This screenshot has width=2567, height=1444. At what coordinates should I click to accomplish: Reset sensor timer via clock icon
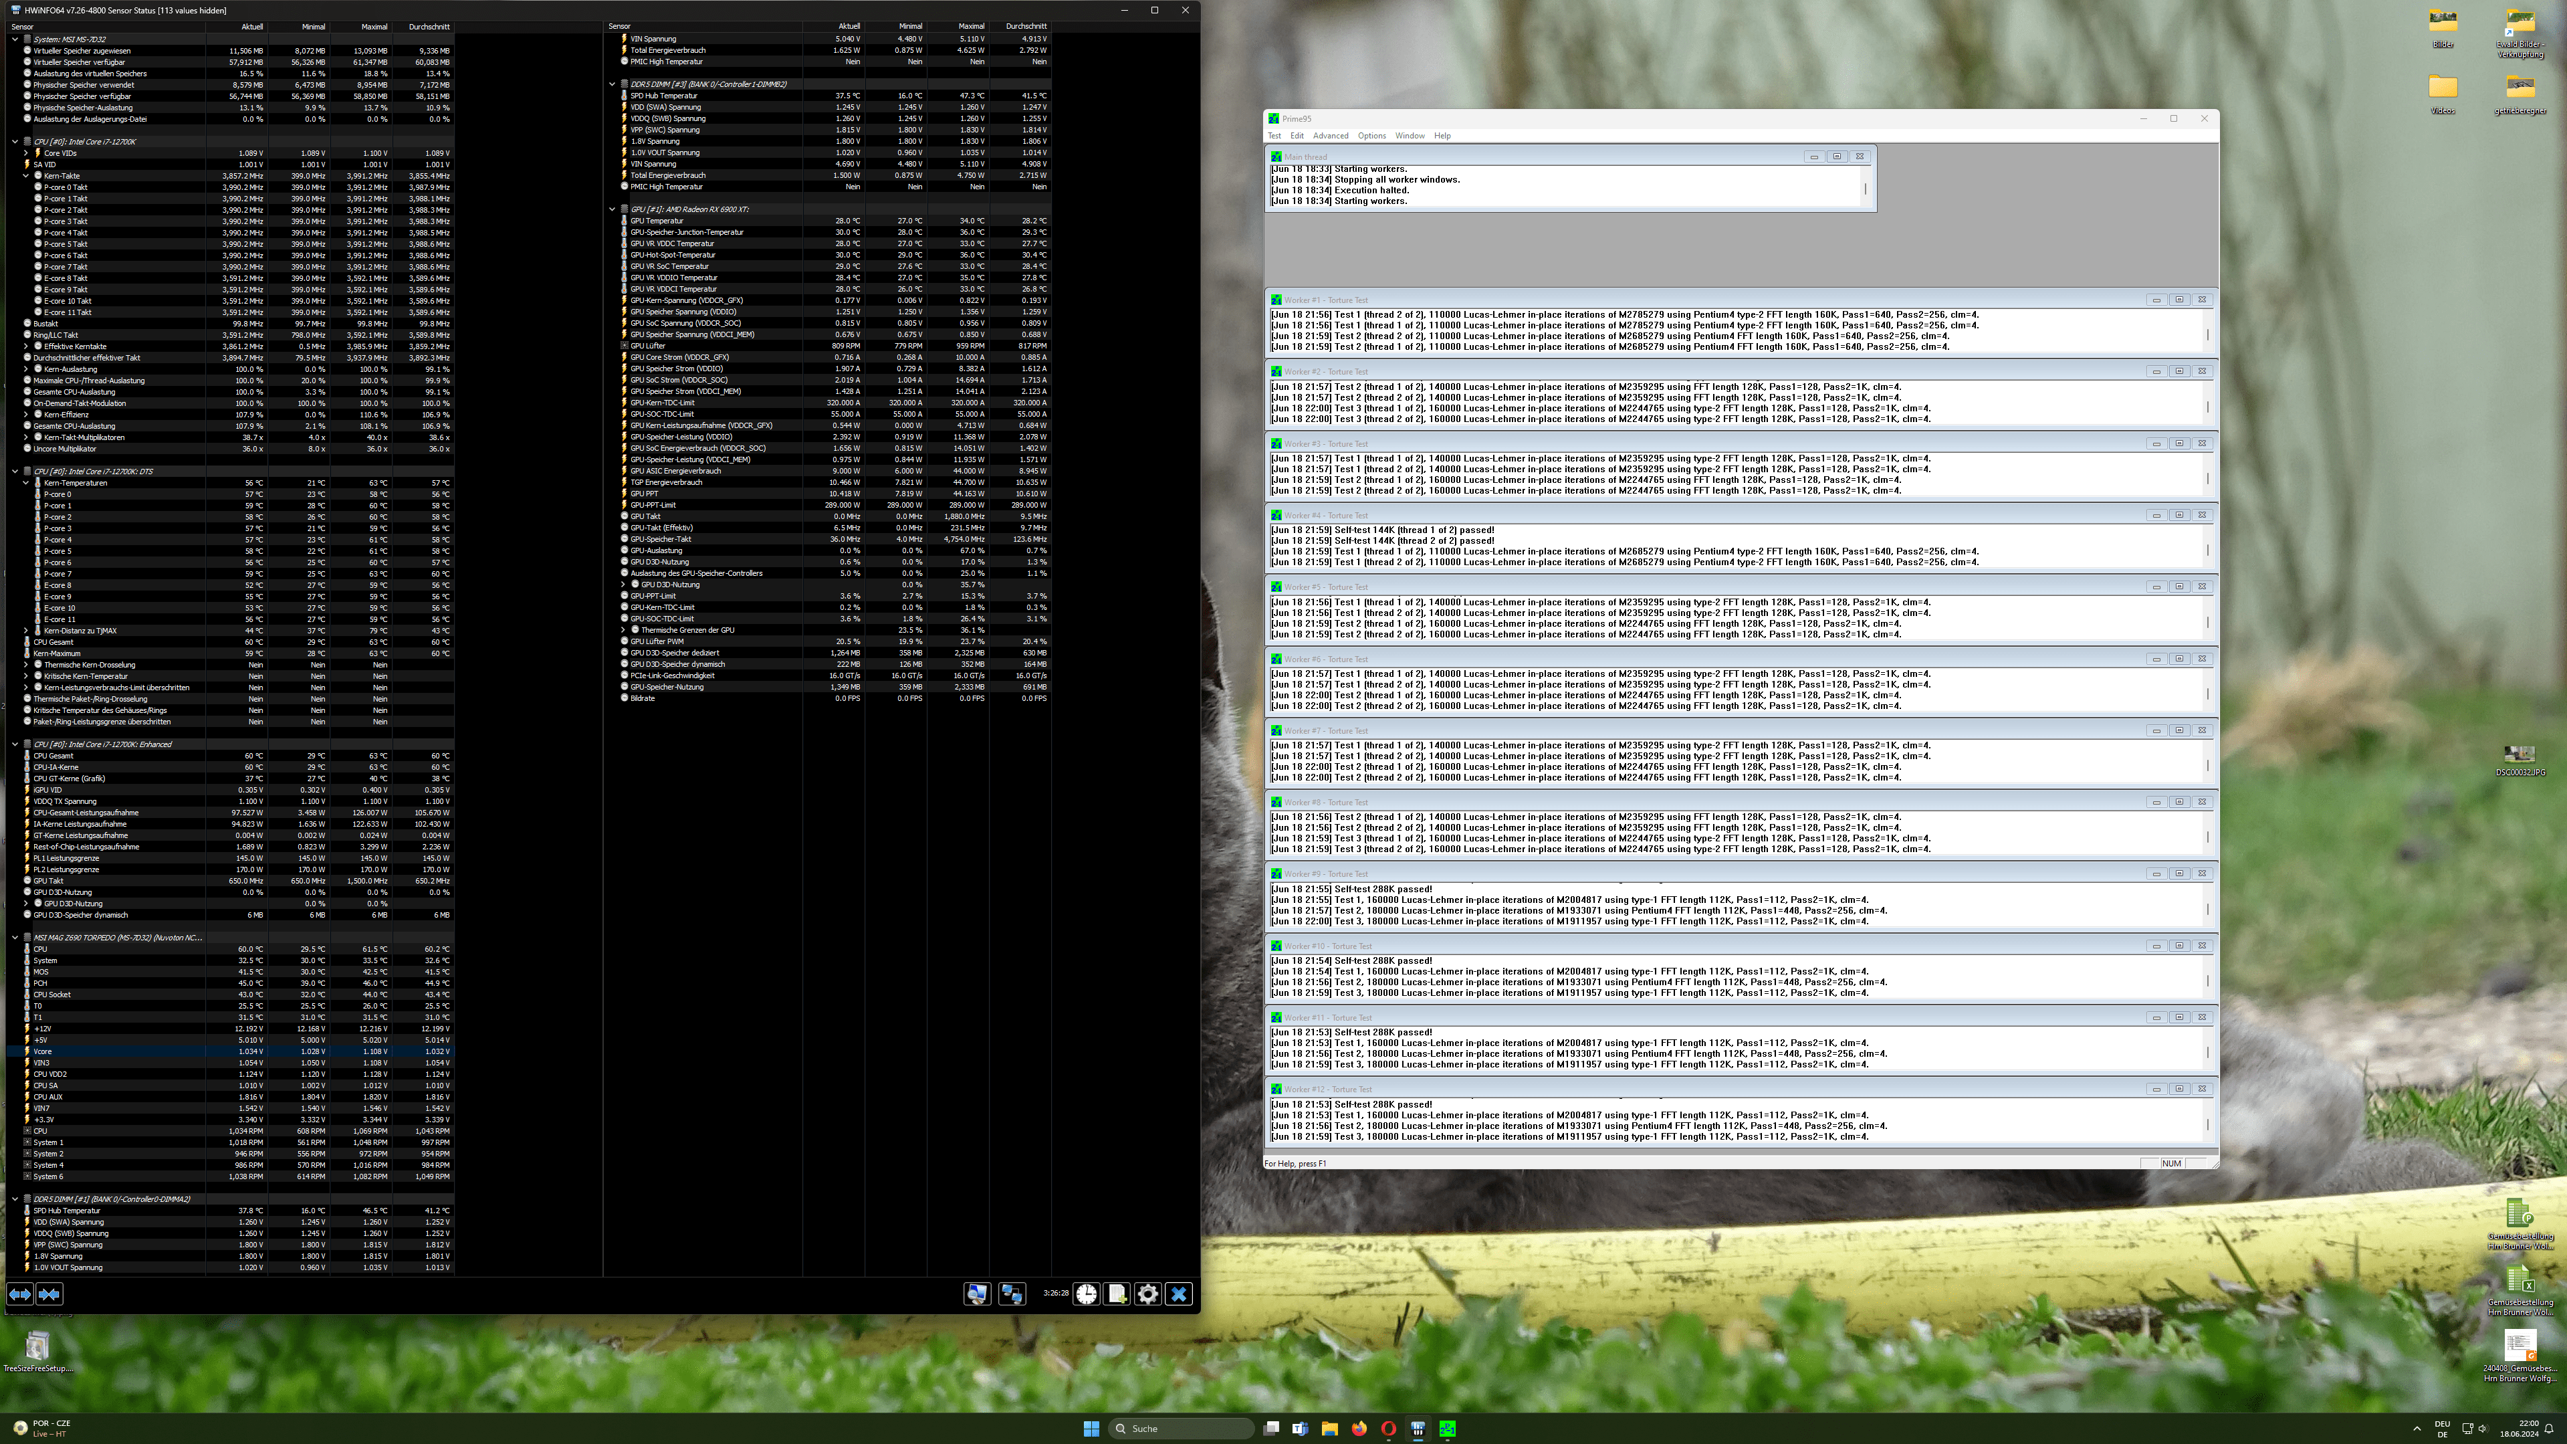click(x=1086, y=1294)
